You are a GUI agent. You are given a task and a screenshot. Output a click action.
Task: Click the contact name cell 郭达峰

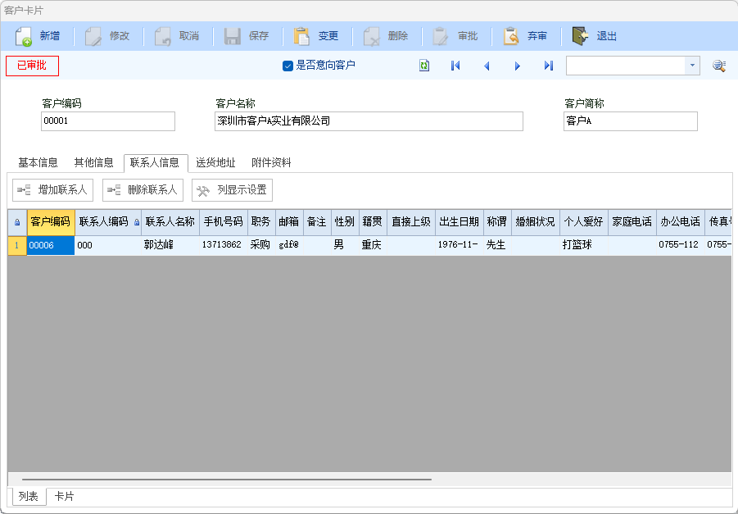tap(170, 245)
